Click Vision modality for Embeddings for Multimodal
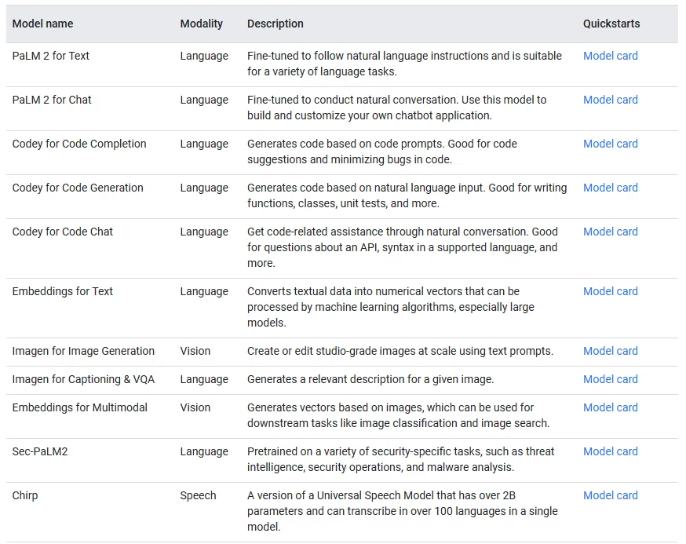The width and height of the screenshot is (686, 544). (195, 407)
